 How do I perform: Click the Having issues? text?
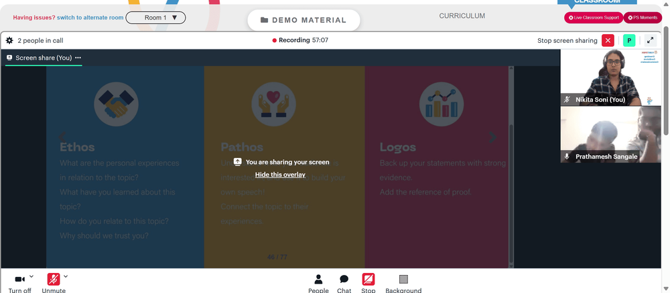click(x=34, y=17)
